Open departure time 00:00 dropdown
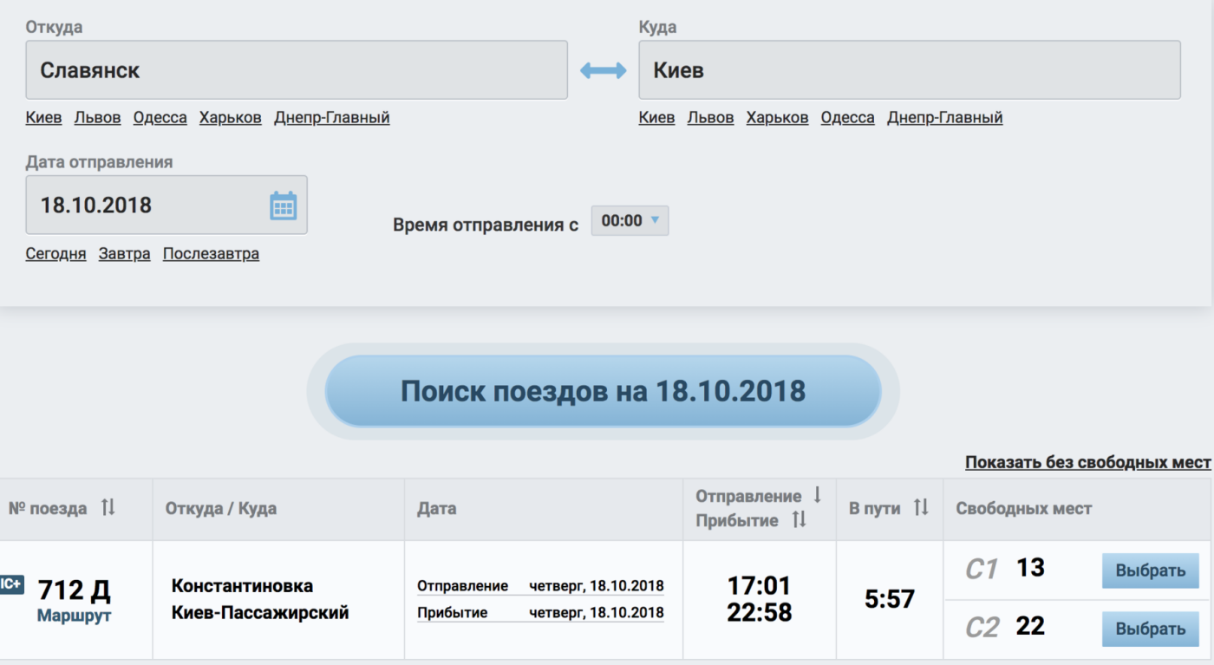 coord(630,221)
